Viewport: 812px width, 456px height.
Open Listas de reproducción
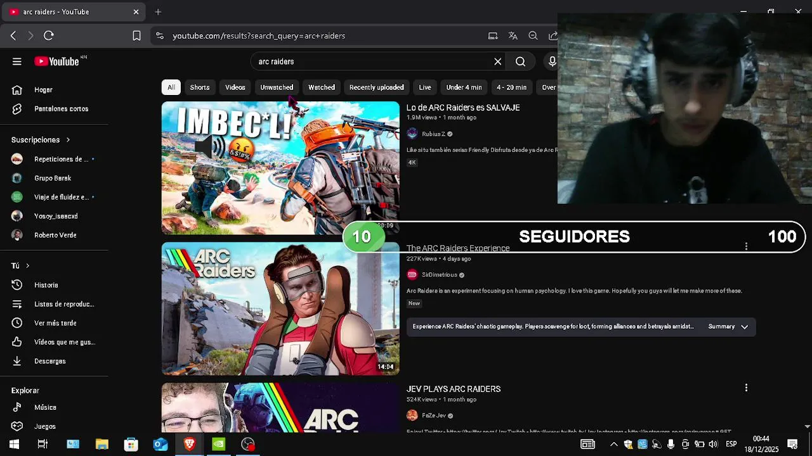pyautogui.click(x=54, y=304)
